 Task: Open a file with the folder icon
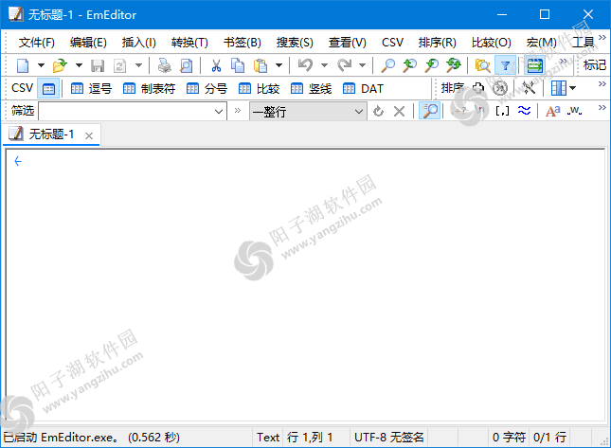pos(60,65)
